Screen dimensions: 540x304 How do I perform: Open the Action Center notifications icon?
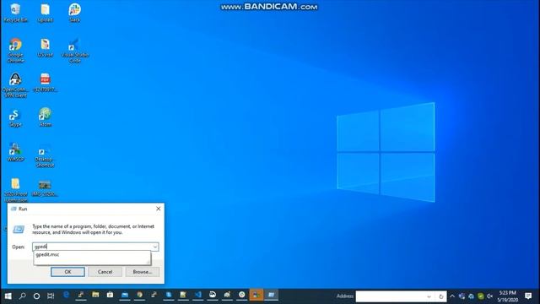pyautogui.click(x=528, y=296)
